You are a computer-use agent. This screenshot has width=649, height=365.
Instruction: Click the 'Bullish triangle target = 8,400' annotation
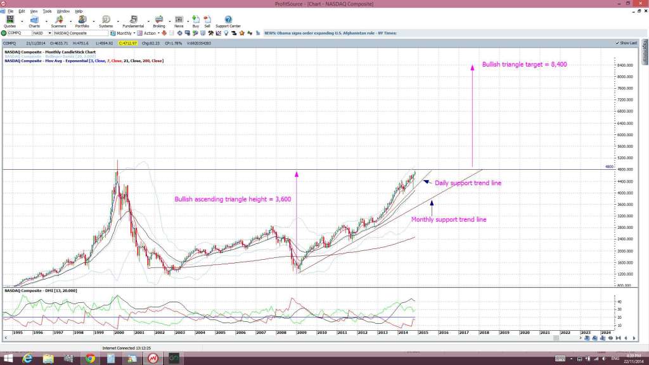pos(524,64)
